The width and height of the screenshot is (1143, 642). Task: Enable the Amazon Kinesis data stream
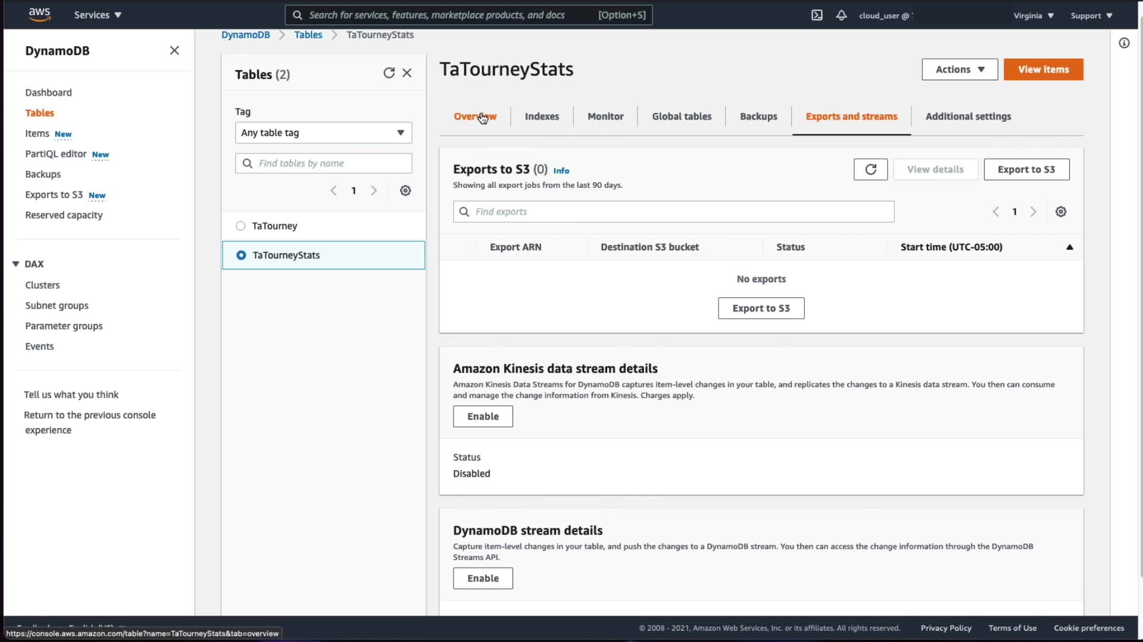pyautogui.click(x=483, y=417)
